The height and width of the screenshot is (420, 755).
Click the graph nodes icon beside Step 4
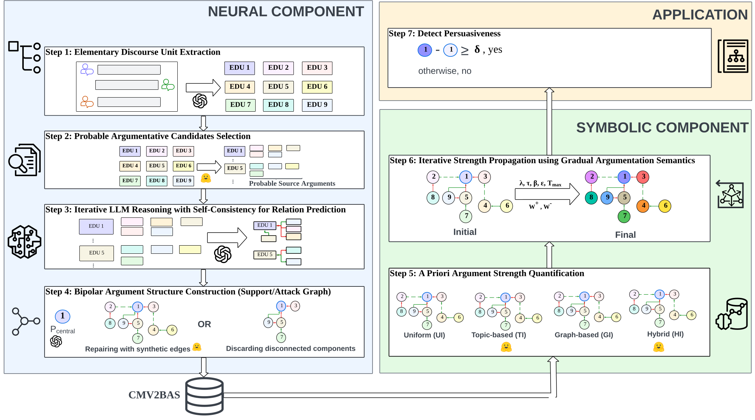[x=26, y=321]
